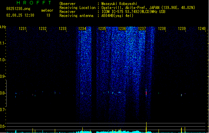Click the 1236 time marker

pos(122,29)
